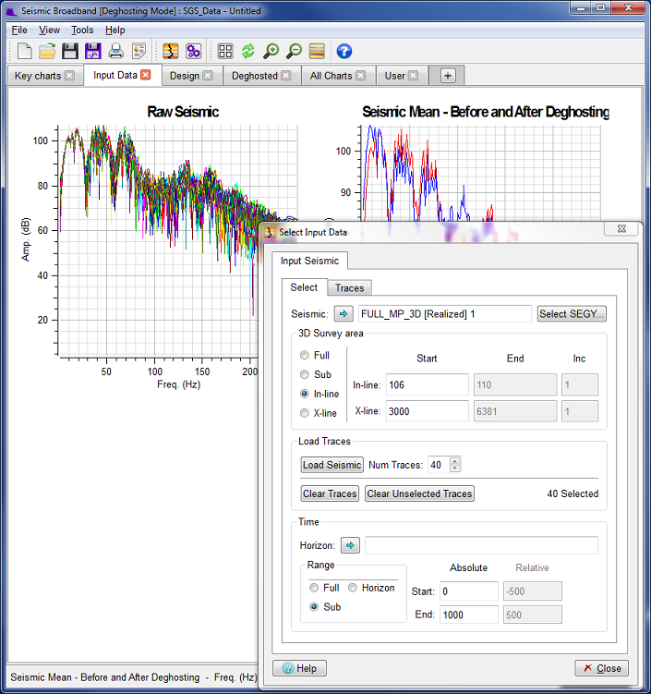This screenshot has width=651, height=694.
Task: Click the Seismic Mean chart plot
Action: click(480, 173)
